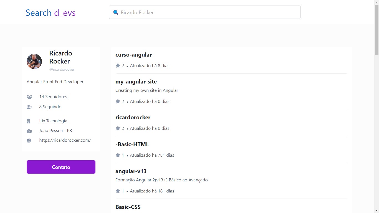
Task: Click the person-plus icon beside 8 Seguindo
Action: point(29,107)
